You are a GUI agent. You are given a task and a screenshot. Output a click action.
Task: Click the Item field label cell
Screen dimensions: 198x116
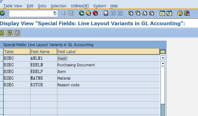tap(108, 71)
